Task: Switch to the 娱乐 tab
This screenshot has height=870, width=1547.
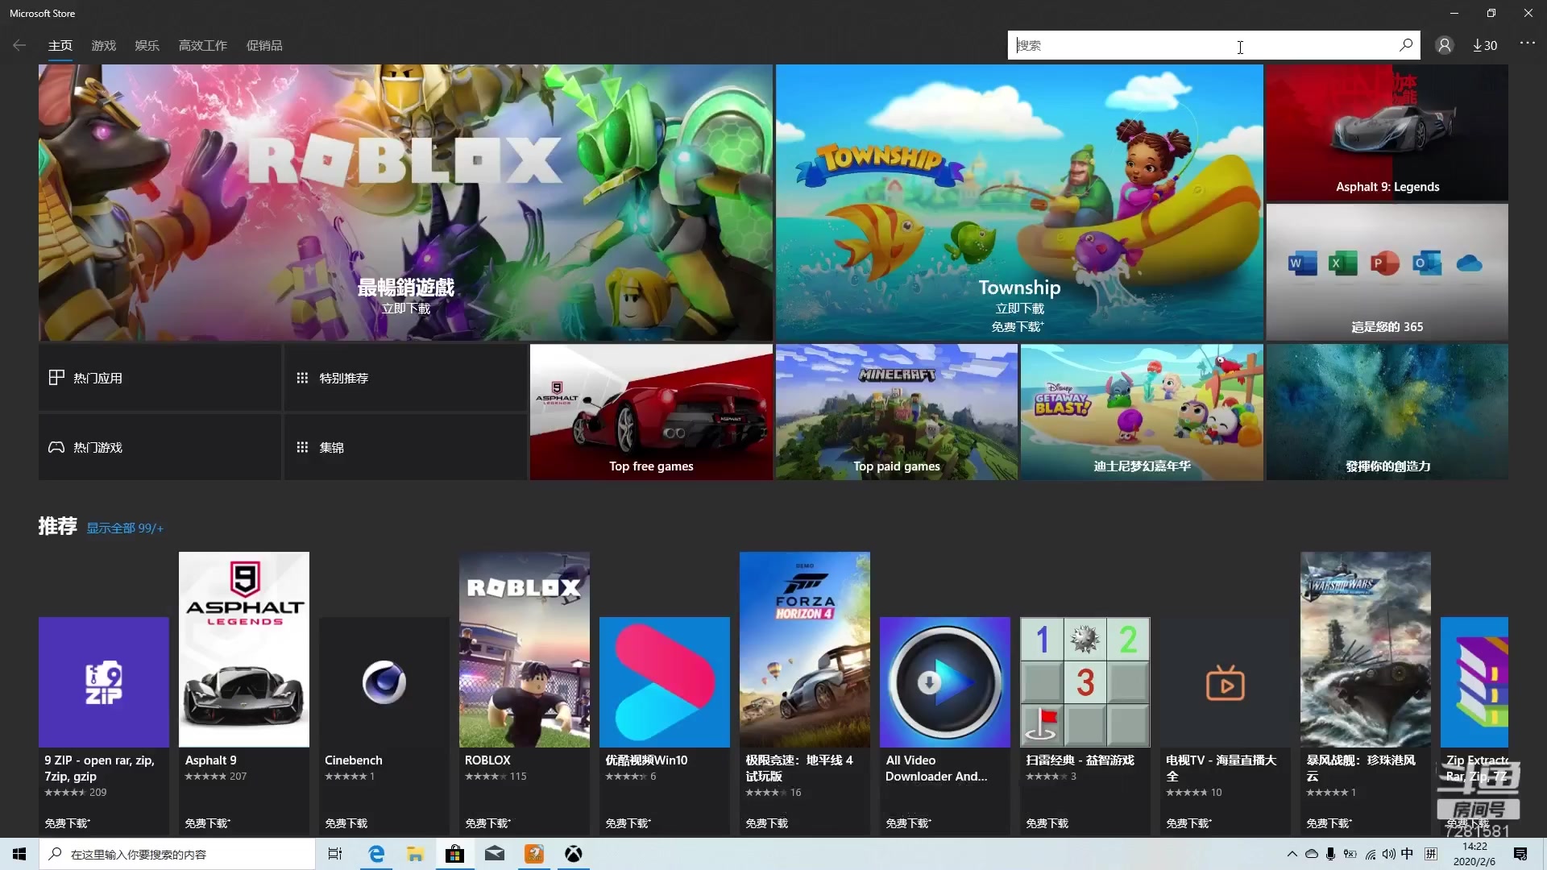Action: coord(147,46)
